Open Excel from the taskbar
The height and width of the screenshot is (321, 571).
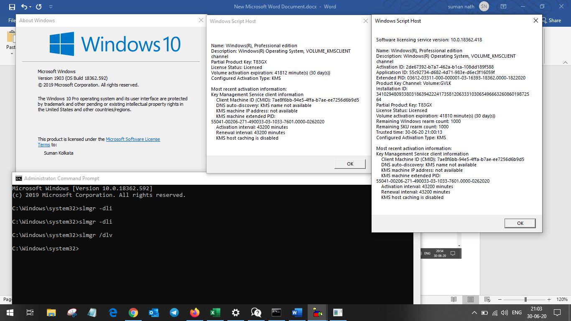(x=215, y=312)
